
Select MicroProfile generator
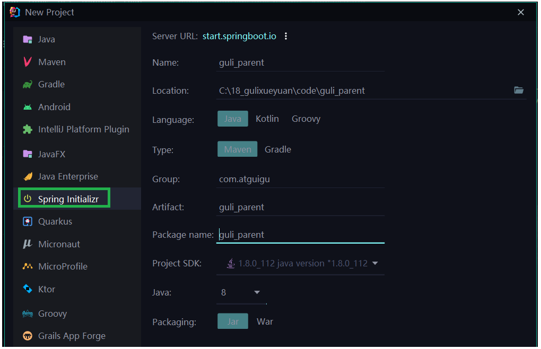77,266
